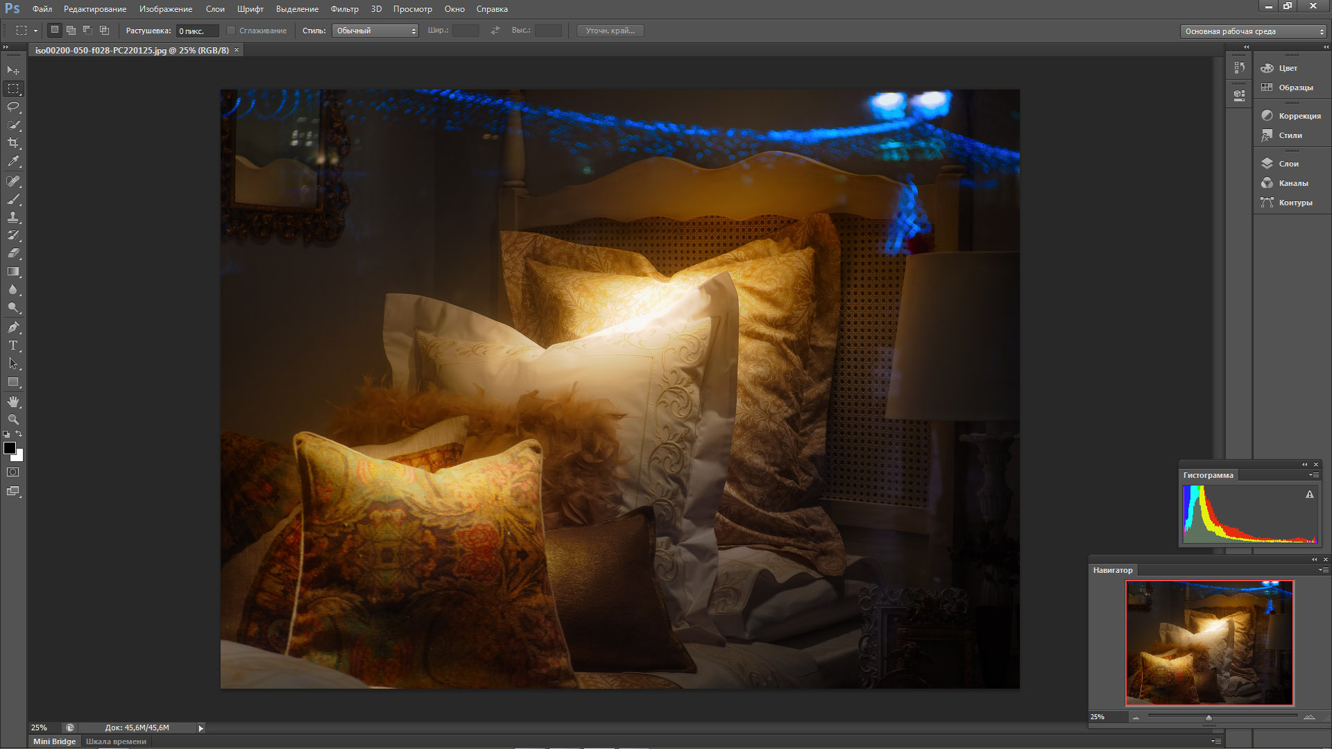Image resolution: width=1332 pixels, height=749 pixels.
Task: Click the Уточн. край button
Action: (610, 31)
